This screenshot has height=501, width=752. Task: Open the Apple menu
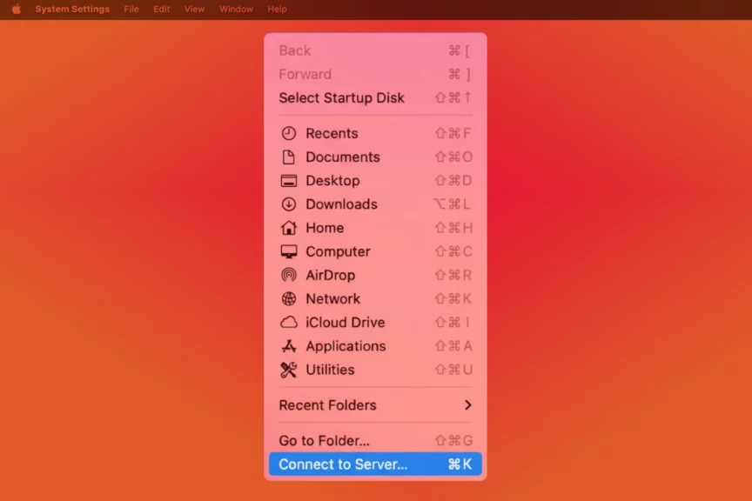coord(16,10)
